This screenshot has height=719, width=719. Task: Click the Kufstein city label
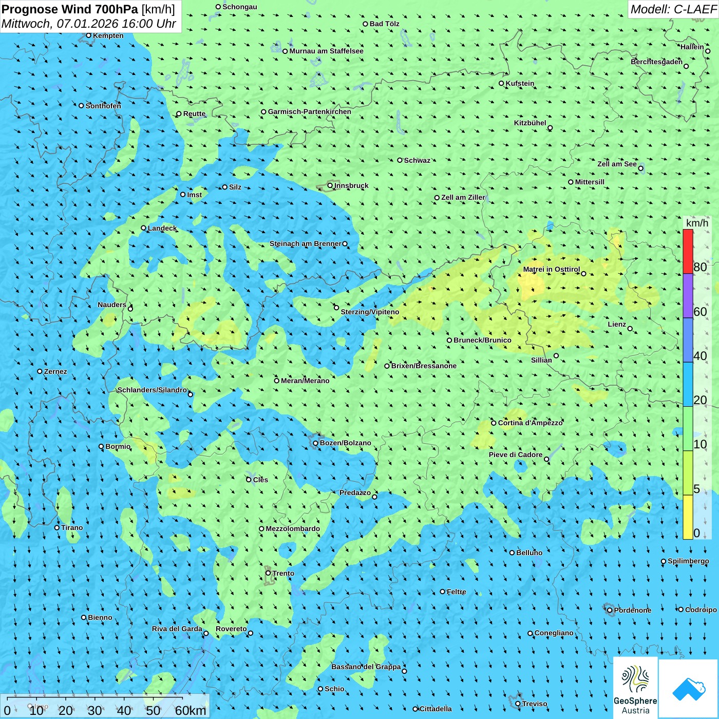520,83
